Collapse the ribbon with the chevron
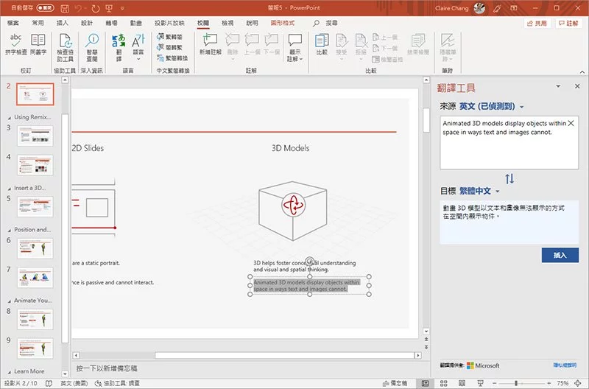 [x=582, y=71]
